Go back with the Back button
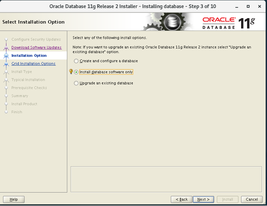 (x=182, y=199)
